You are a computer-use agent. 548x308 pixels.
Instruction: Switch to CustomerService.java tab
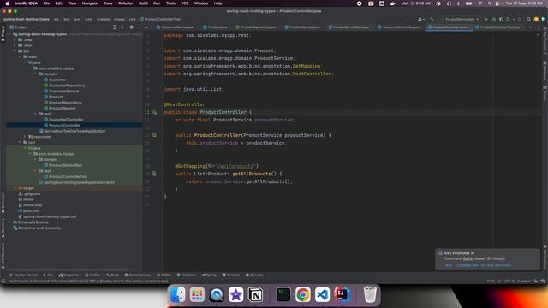tap(176, 27)
